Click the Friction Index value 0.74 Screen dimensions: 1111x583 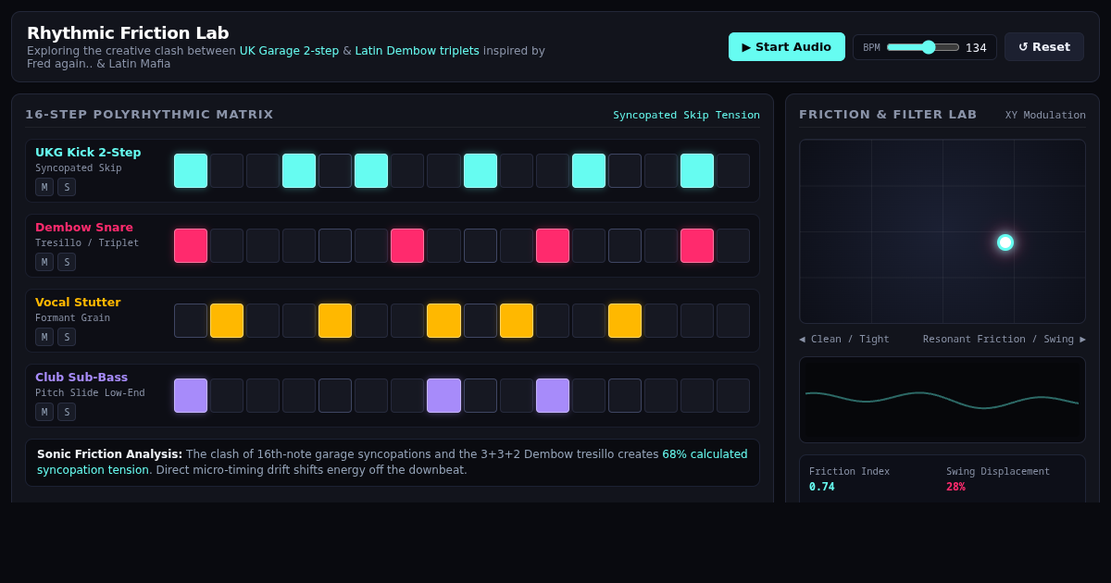(821, 487)
